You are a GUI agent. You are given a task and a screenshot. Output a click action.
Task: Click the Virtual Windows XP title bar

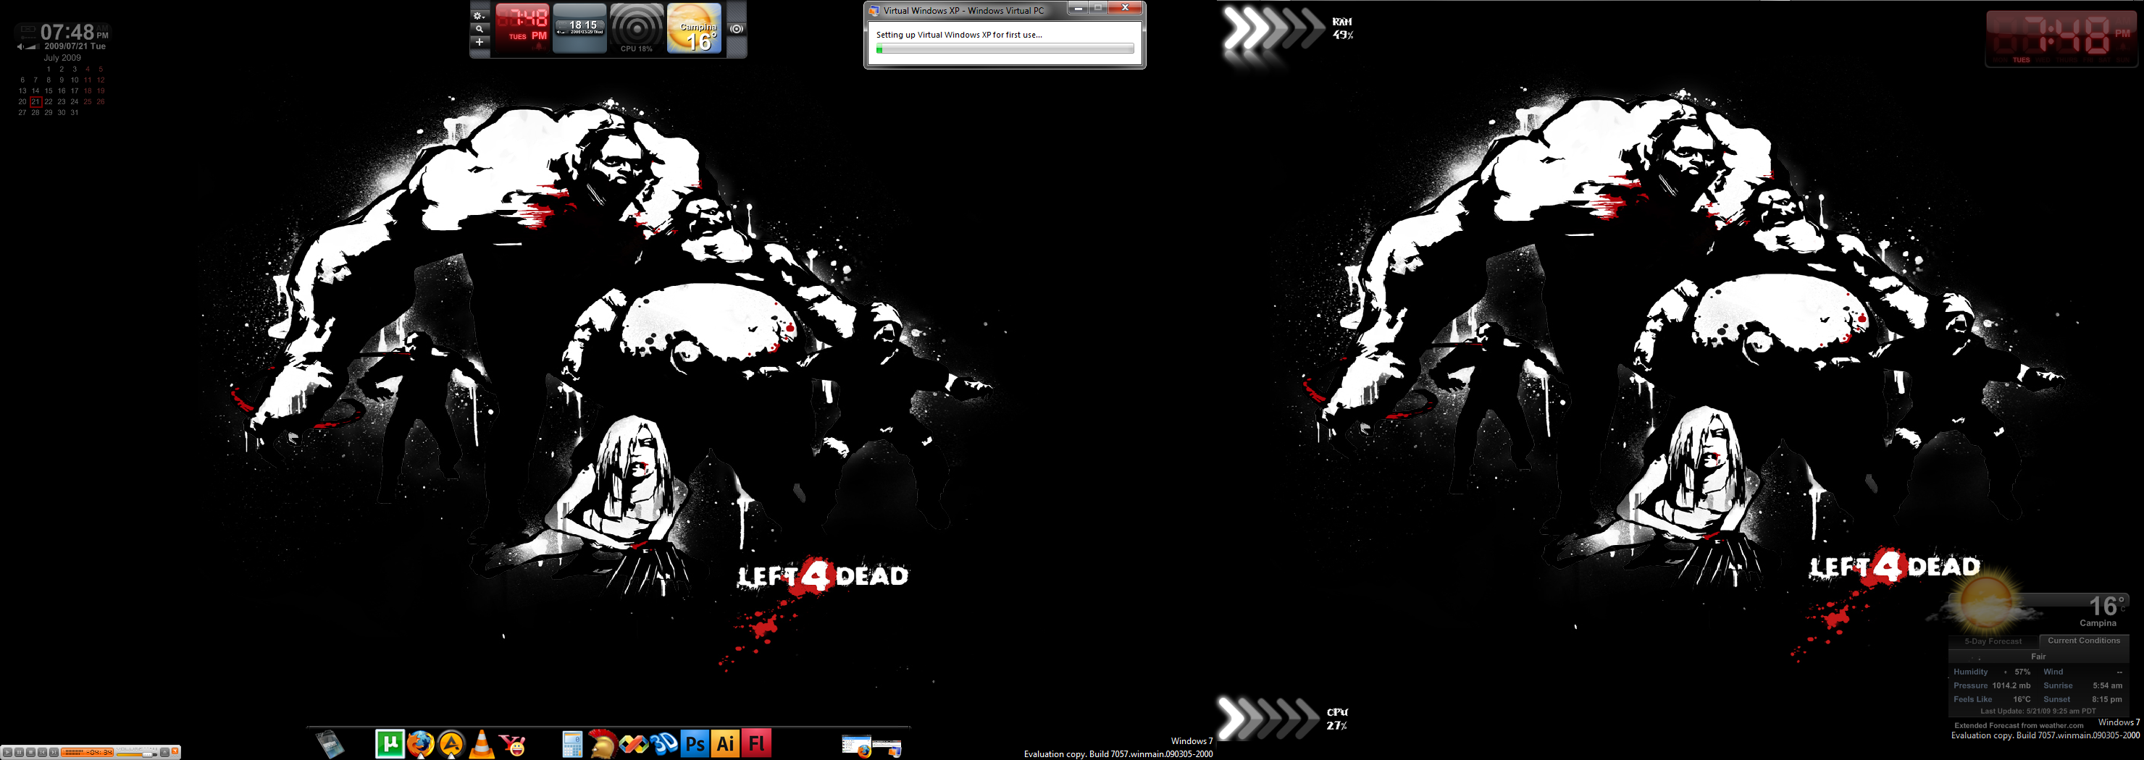point(963,10)
